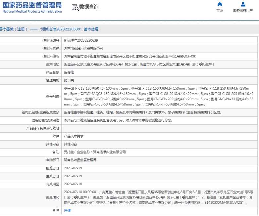Click the 产品储存条件及有效期 row label
Viewport: 259px width, 216px height.
coord(43,128)
